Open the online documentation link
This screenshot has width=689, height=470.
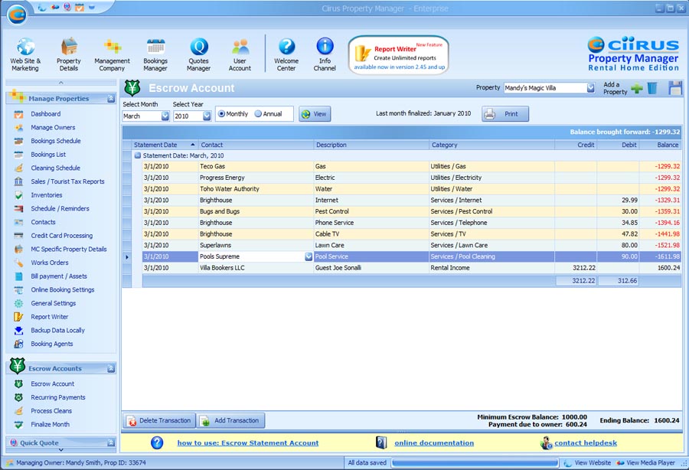434,443
